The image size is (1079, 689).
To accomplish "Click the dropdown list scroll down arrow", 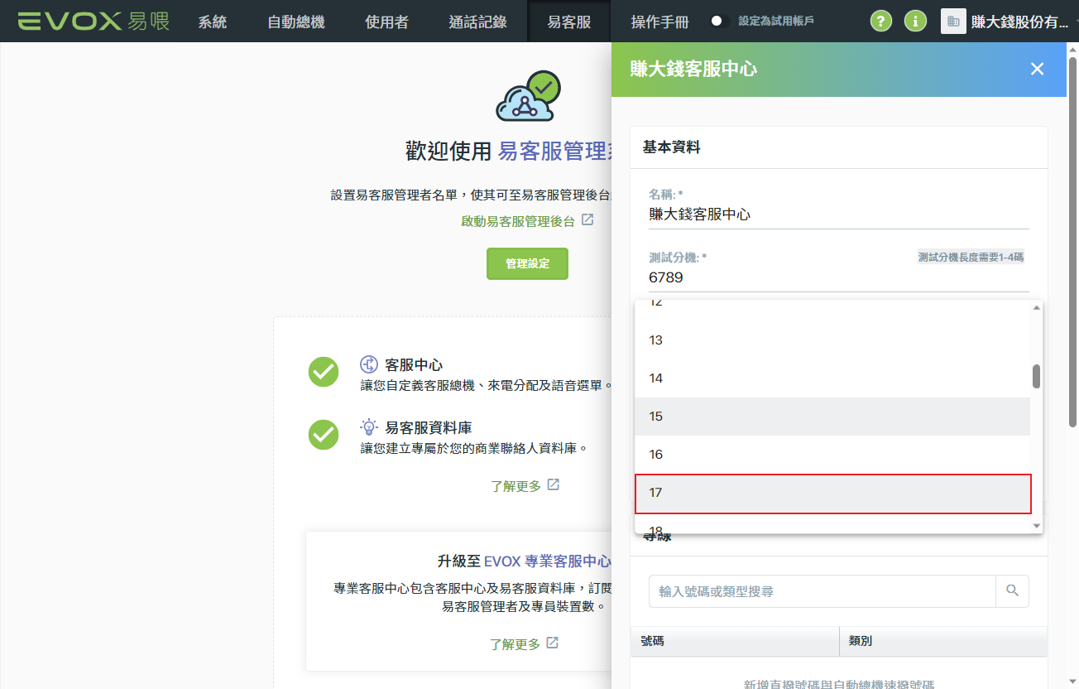I will (1037, 526).
